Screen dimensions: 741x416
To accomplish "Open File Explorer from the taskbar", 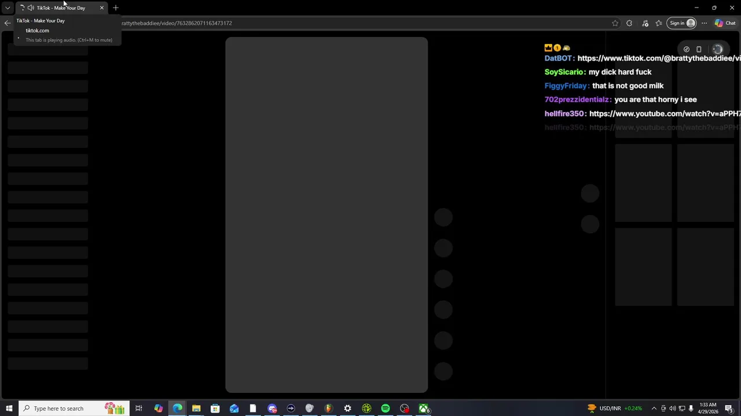I will 196,408.
